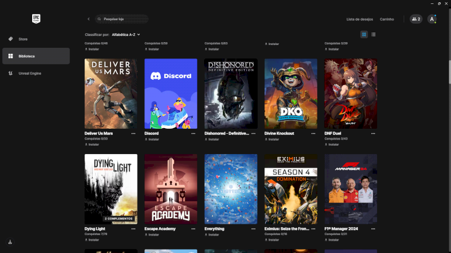Expand the Alfabética A-Z sort dropdown

[126, 34]
